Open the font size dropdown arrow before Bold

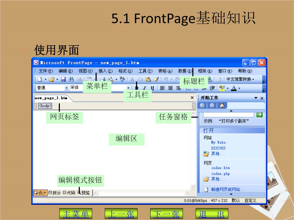click(128, 88)
